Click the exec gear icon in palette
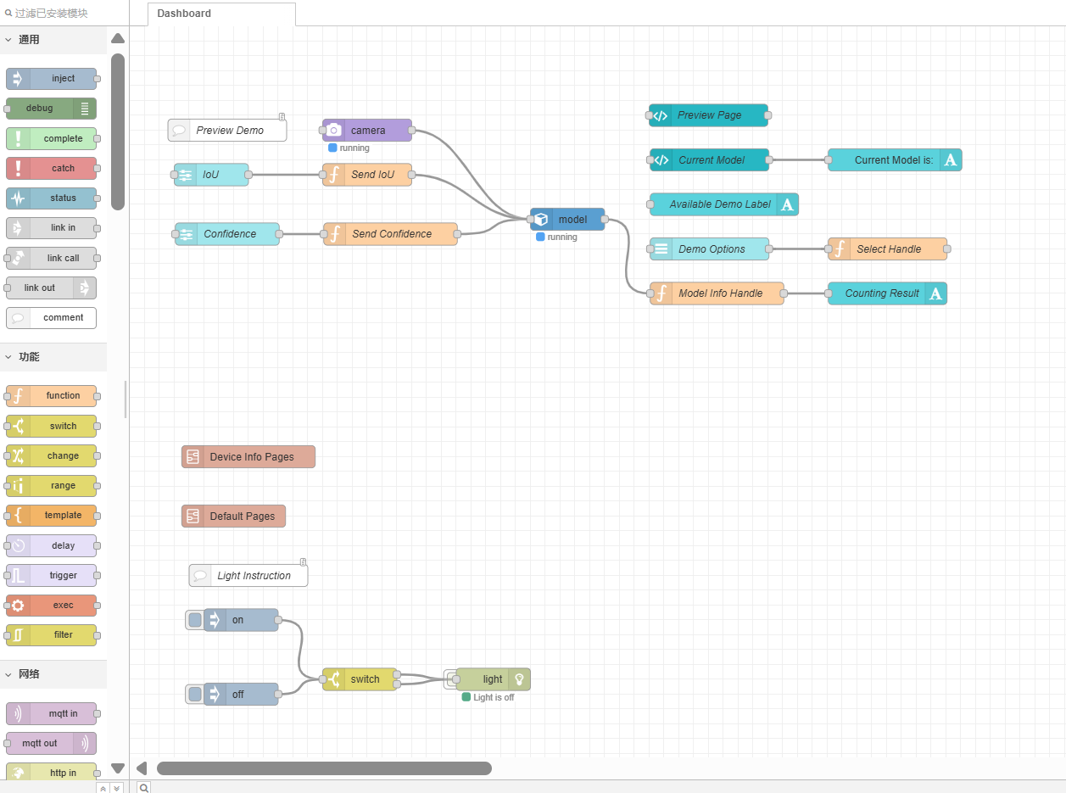Image resolution: width=1066 pixels, height=793 pixels. pos(18,606)
